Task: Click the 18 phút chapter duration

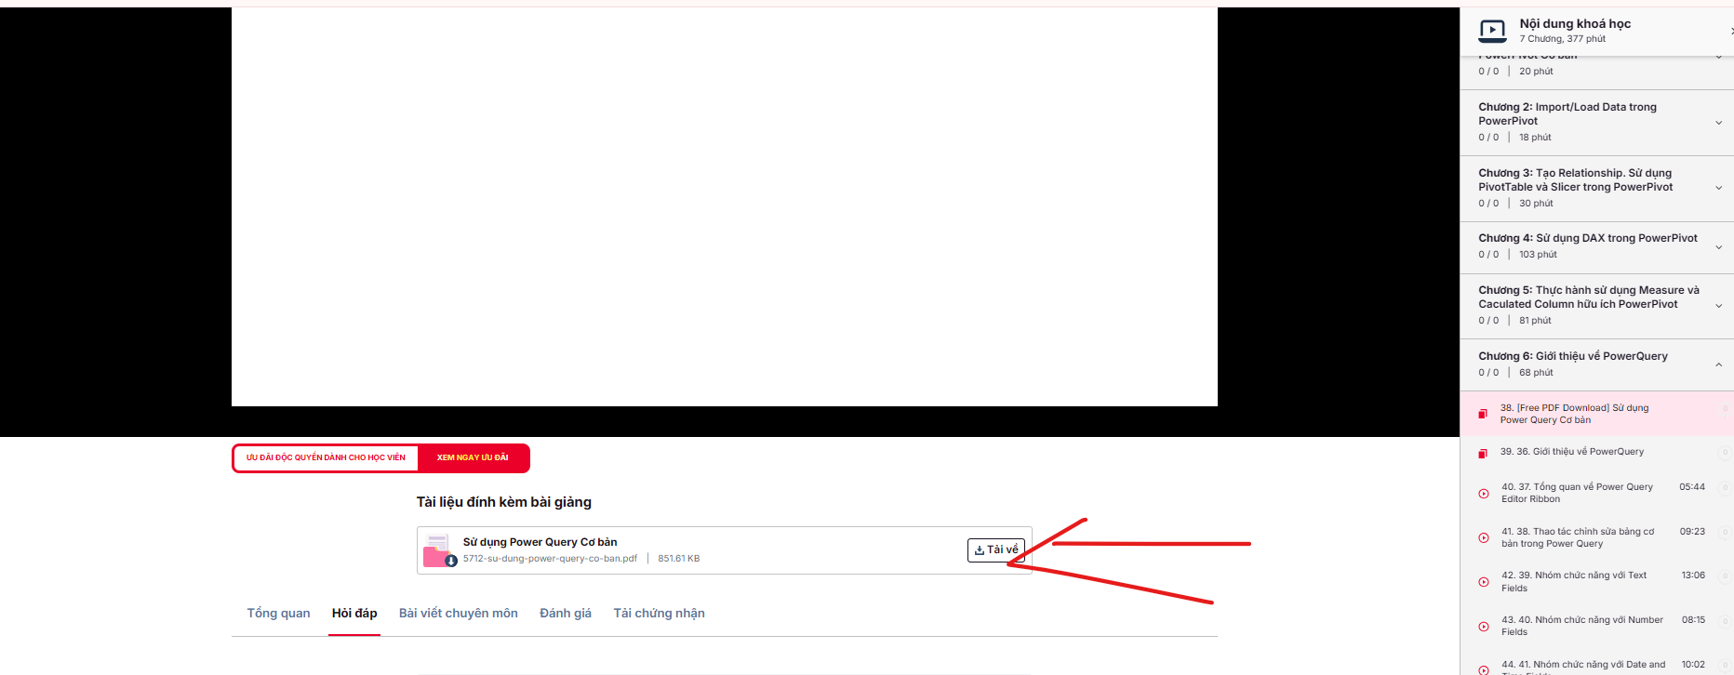Action: tap(1535, 138)
